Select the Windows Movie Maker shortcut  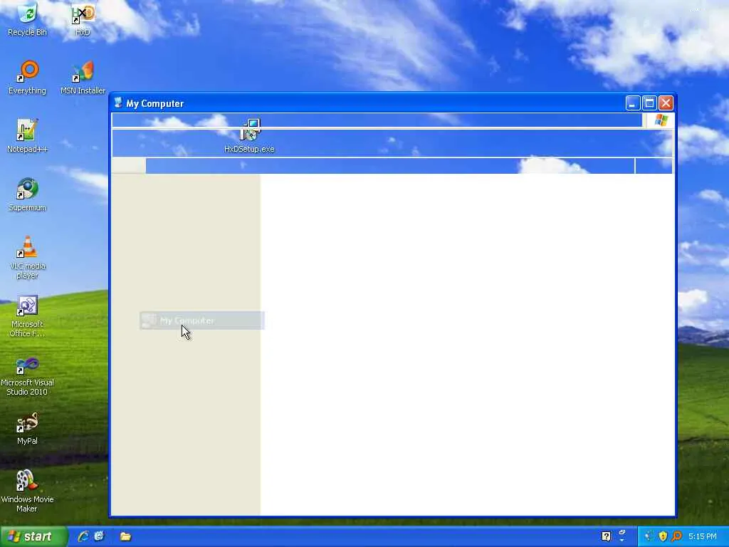point(28,491)
